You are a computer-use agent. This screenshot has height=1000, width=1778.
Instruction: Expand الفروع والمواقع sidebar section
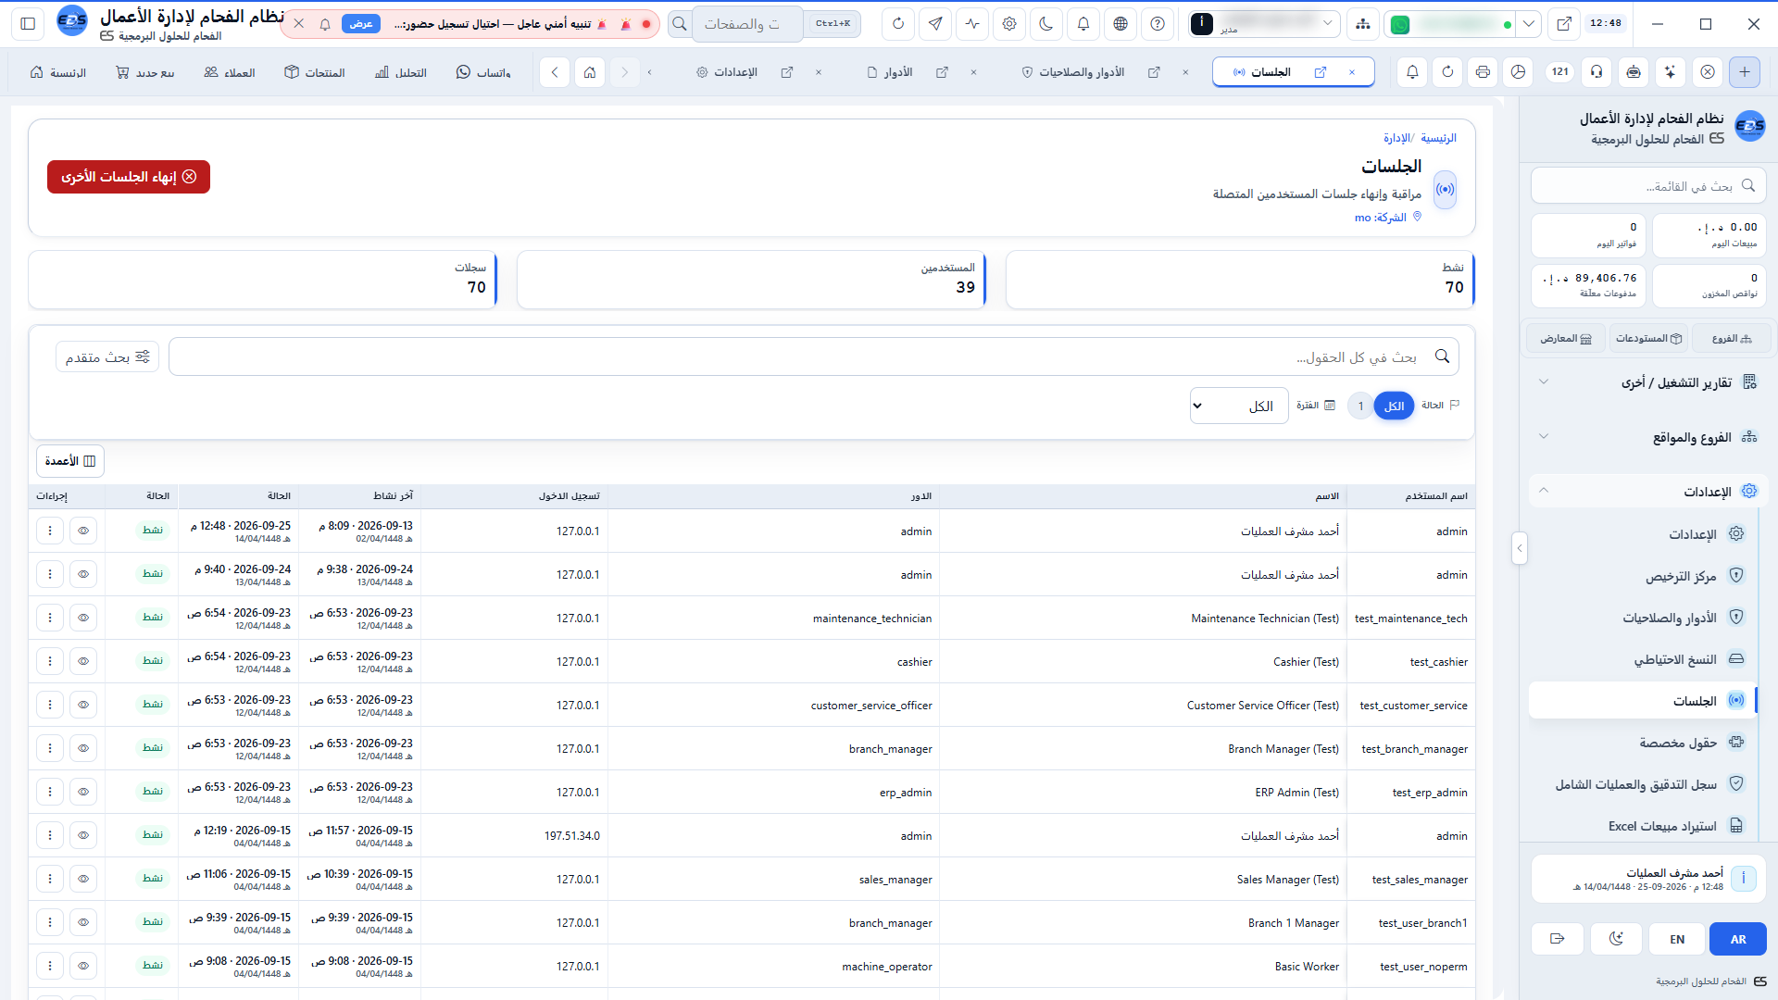point(1648,437)
